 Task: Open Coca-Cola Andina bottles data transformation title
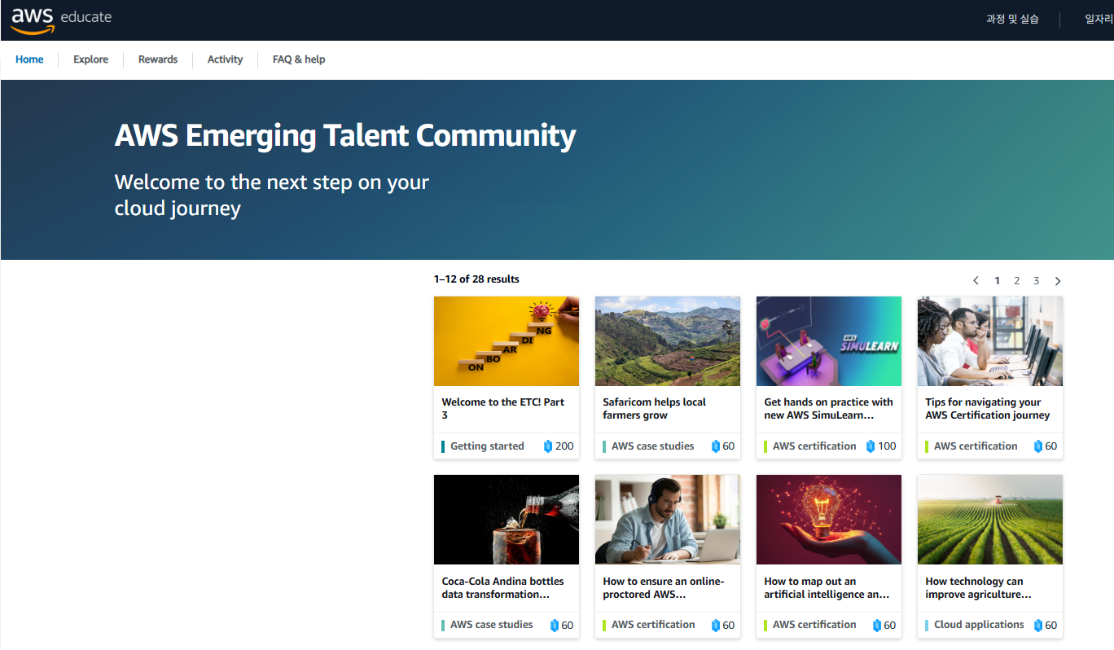(x=502, y=588)
